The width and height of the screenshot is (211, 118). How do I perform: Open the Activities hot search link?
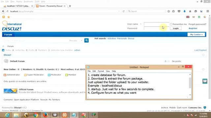point(111,39)
